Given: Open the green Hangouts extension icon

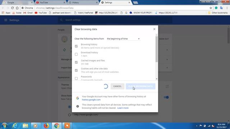Looking at the screenshot, I should [216, 8].
